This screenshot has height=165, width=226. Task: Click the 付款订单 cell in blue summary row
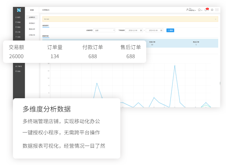pyautogui.click(x=152, y=43)
